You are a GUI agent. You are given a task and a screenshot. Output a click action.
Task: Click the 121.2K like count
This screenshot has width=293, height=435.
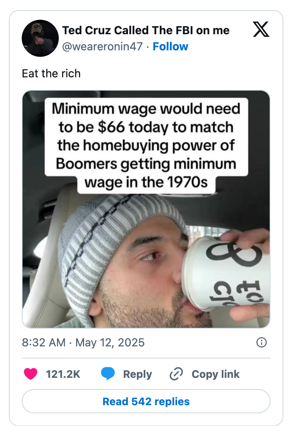click(64, 374)
